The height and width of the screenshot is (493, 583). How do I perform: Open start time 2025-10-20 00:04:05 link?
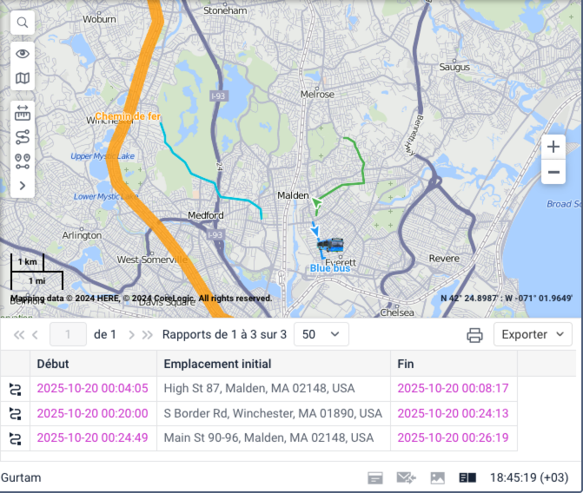click(92, 389)
